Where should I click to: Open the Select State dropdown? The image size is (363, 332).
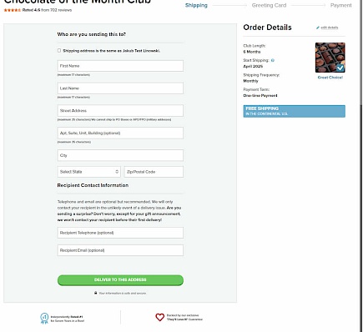[x=89, y=172]
